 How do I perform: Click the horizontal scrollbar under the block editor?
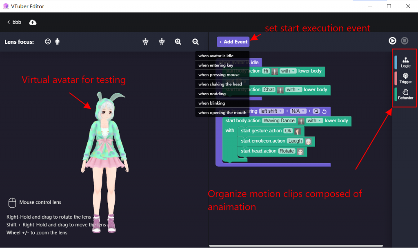[296, 246]
